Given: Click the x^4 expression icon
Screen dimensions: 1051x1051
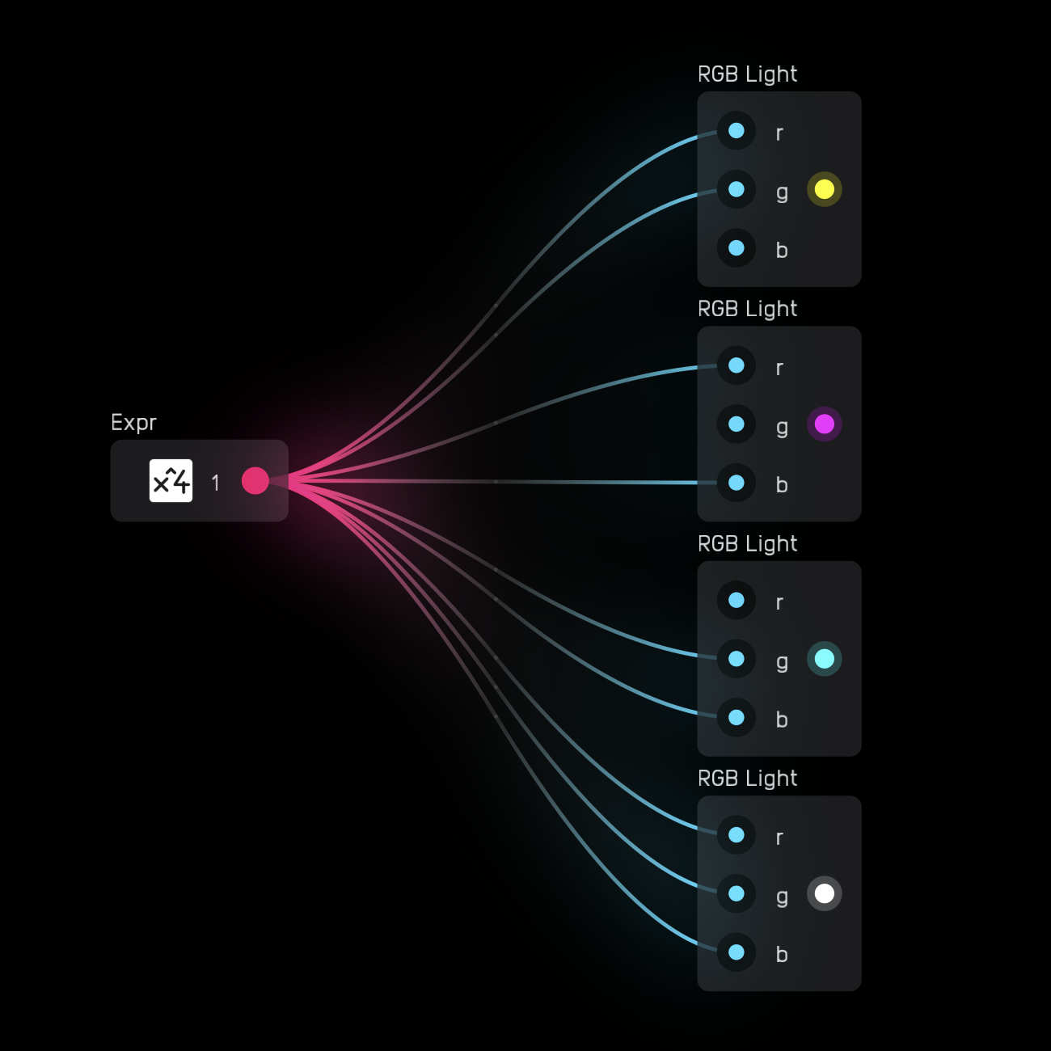Looking at the screenshot, I should click(x=171, y=481).
